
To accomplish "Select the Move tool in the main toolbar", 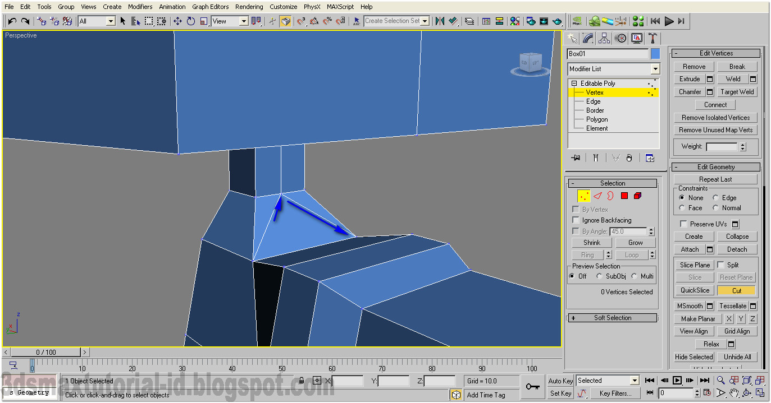I will coord(177,21).
